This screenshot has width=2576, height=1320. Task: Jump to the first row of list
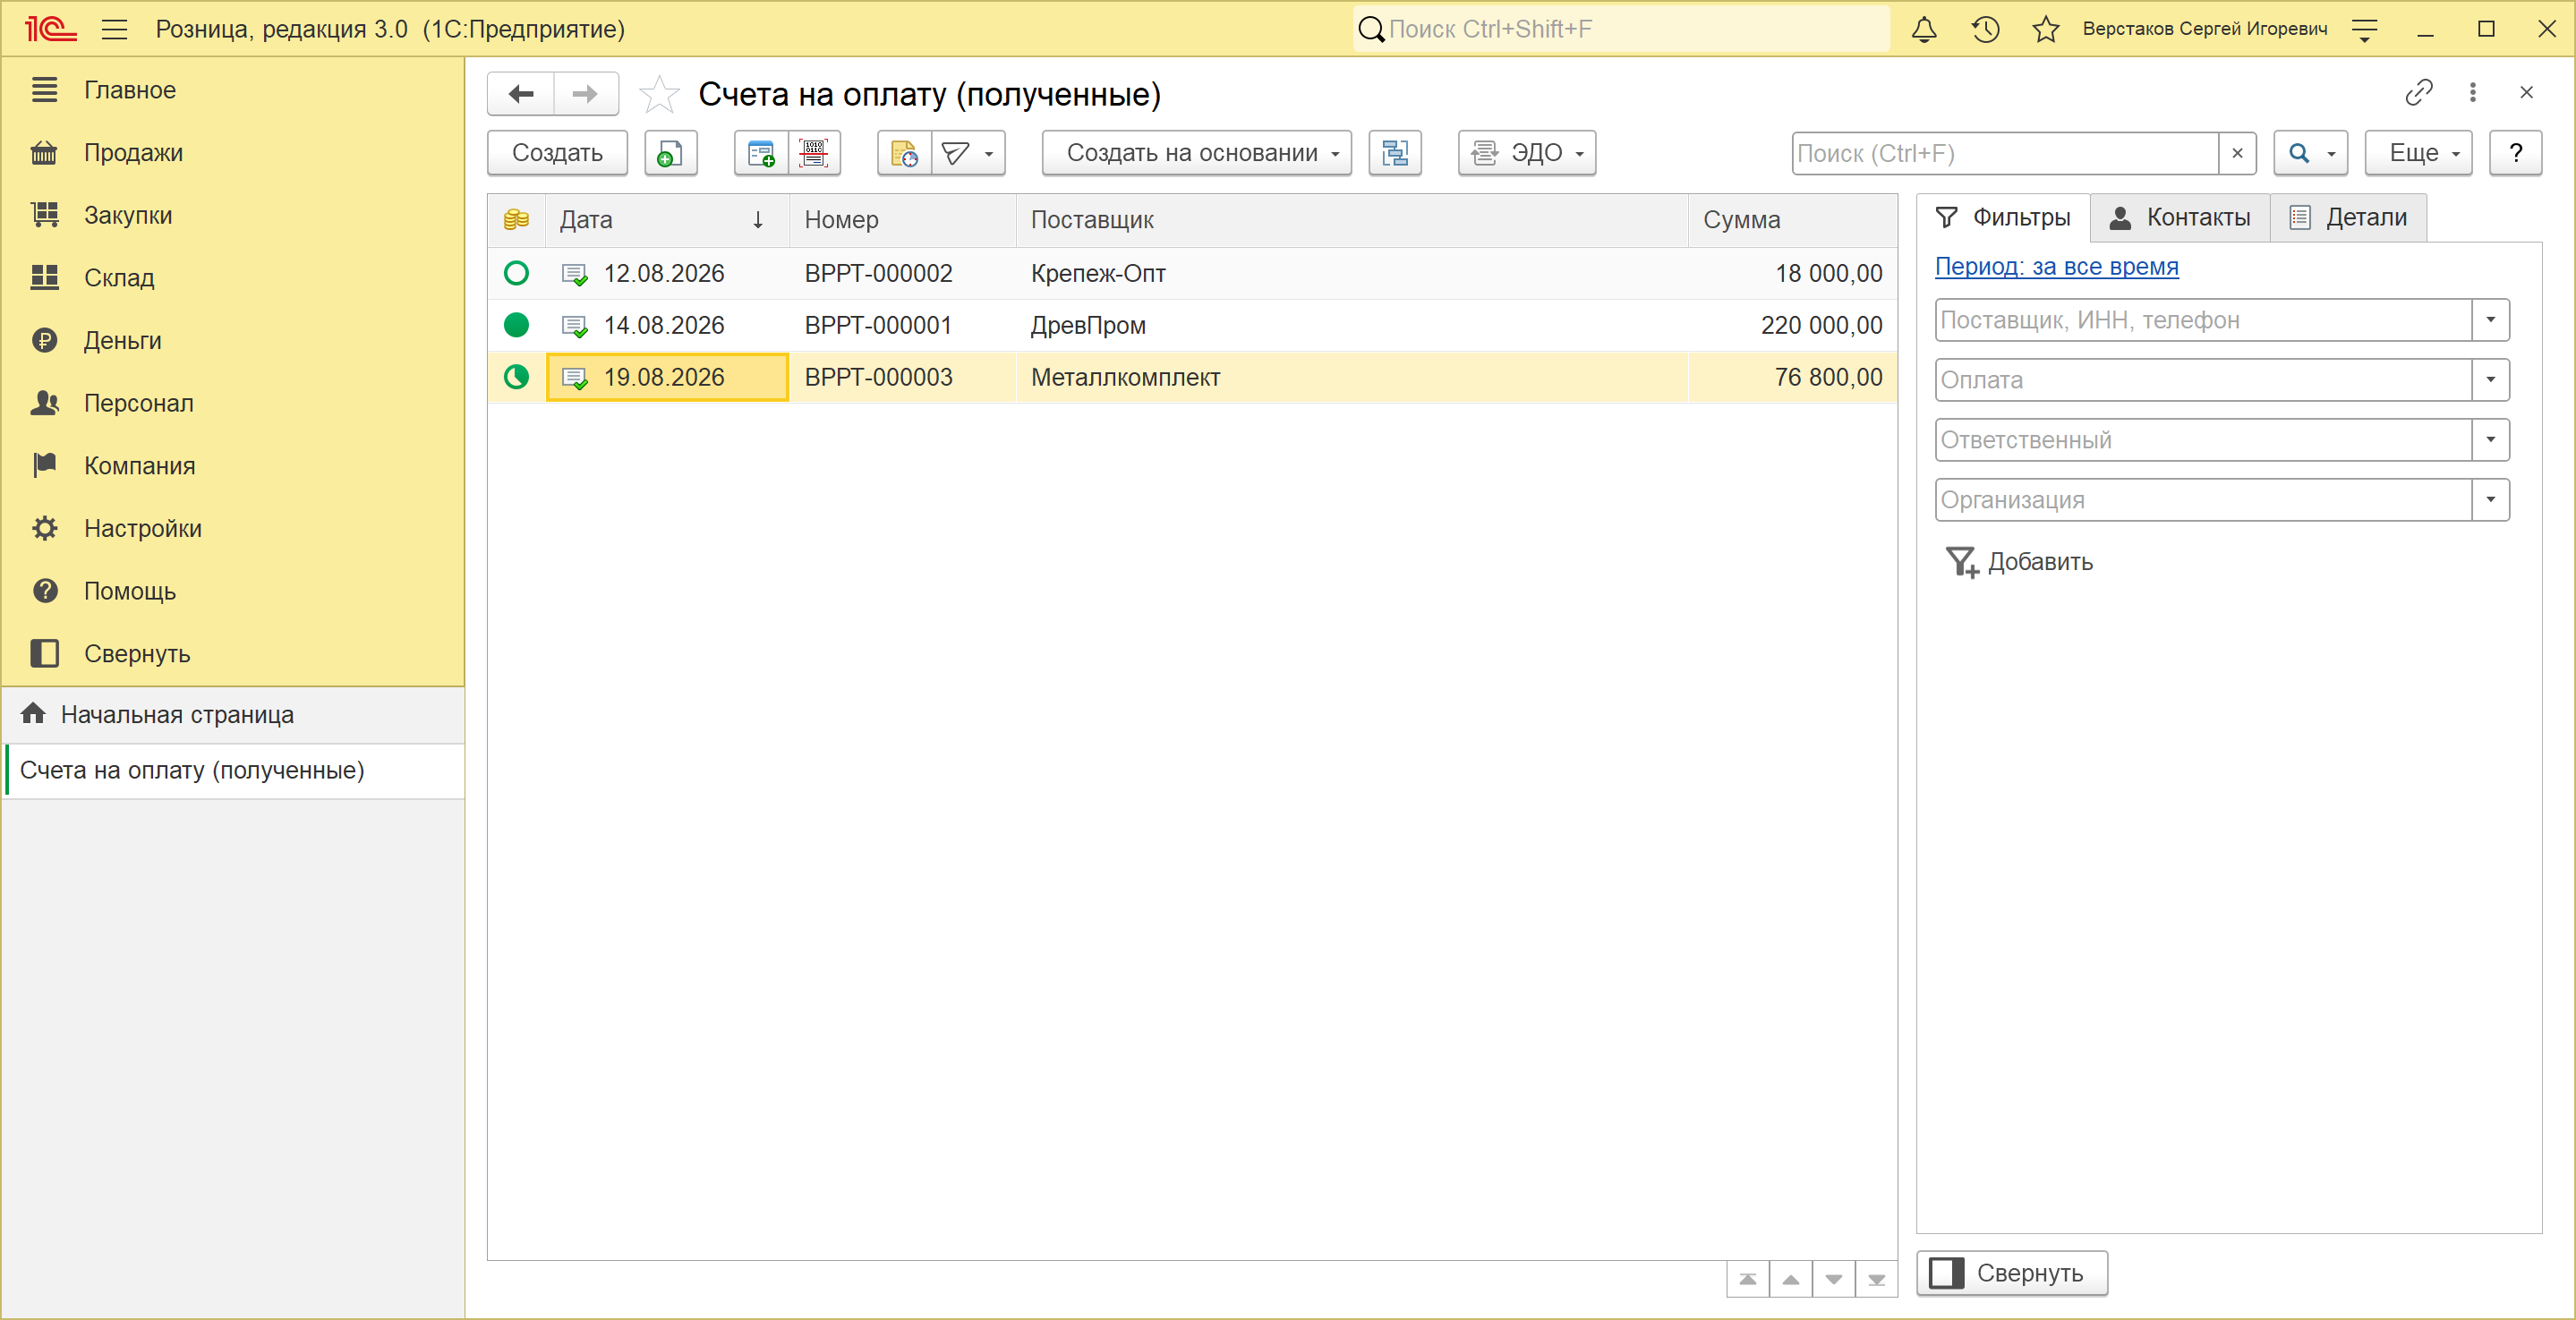pos(1748,1279)
